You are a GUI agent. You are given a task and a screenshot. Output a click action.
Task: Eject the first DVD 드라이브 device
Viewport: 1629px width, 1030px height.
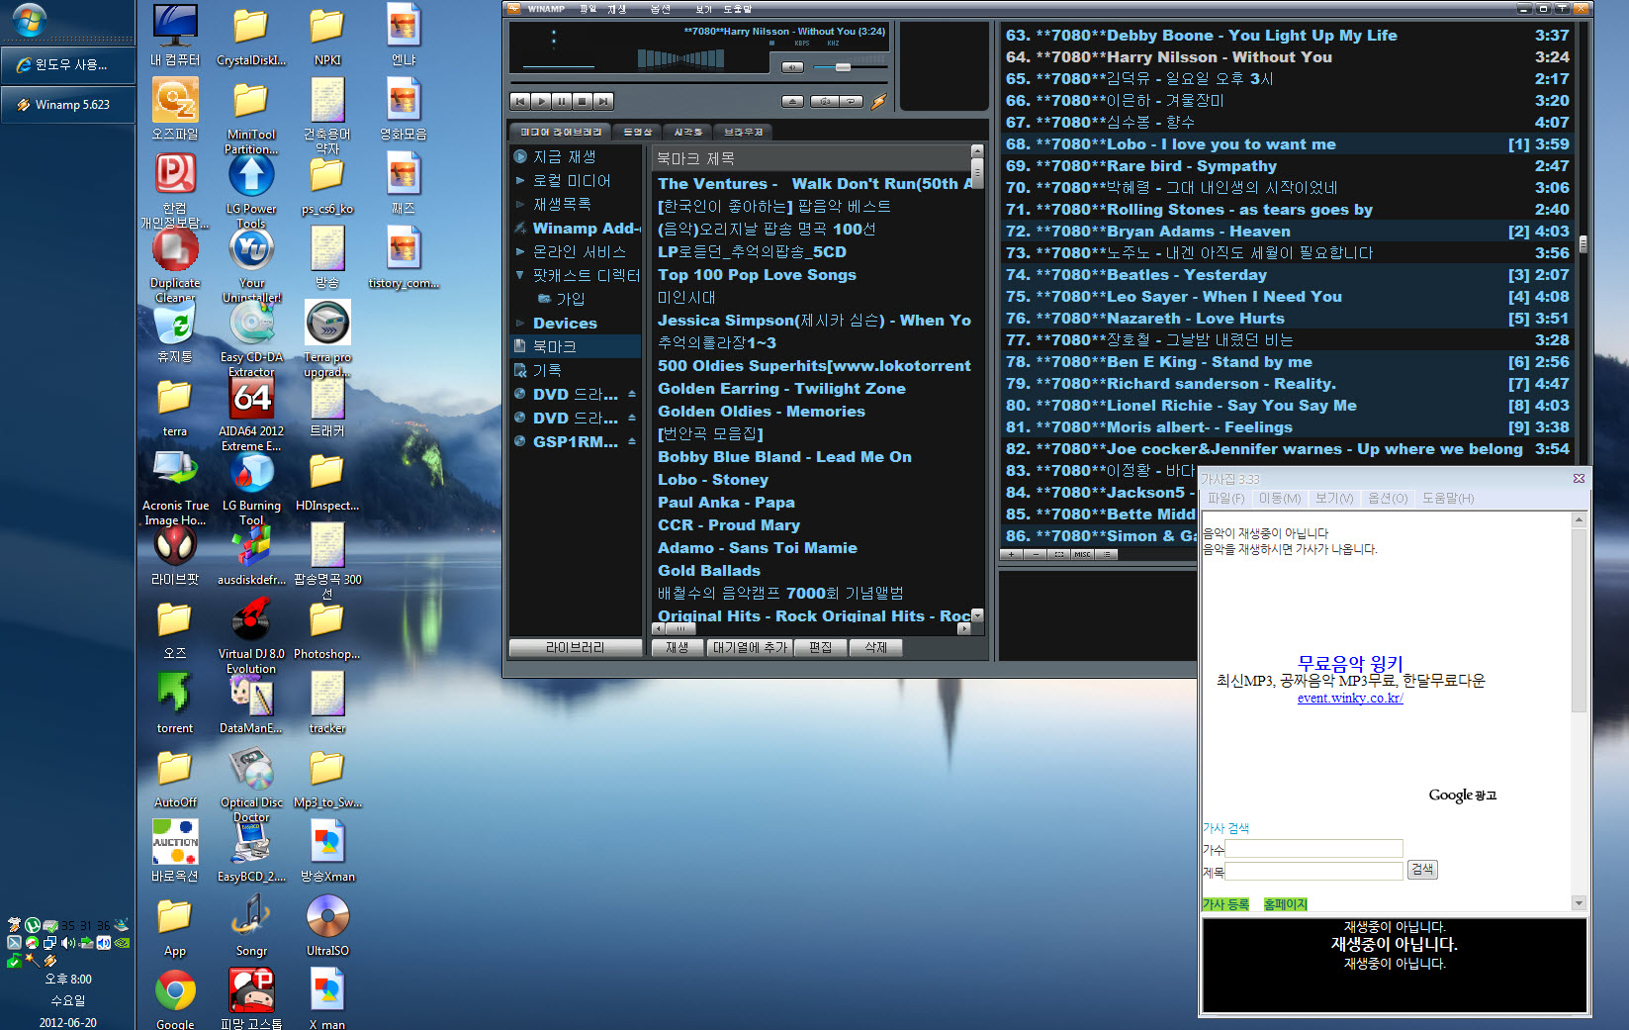[631, 394]
